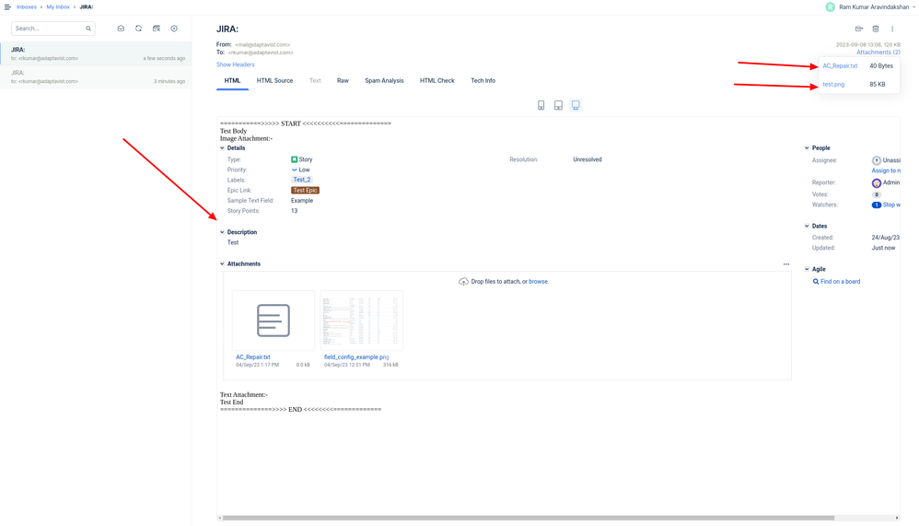919x526 pixels.
Task: Click the browse link for attachments
Action: click(x=539, y=282)
